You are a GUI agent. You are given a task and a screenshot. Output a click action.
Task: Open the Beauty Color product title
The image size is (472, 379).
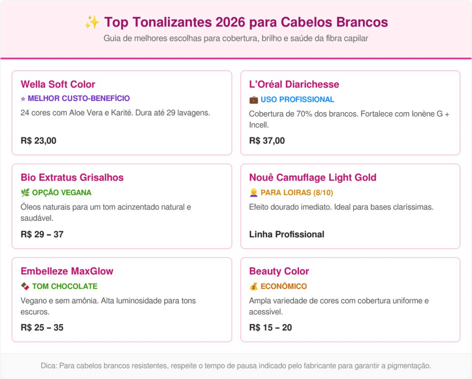point(279,271)
